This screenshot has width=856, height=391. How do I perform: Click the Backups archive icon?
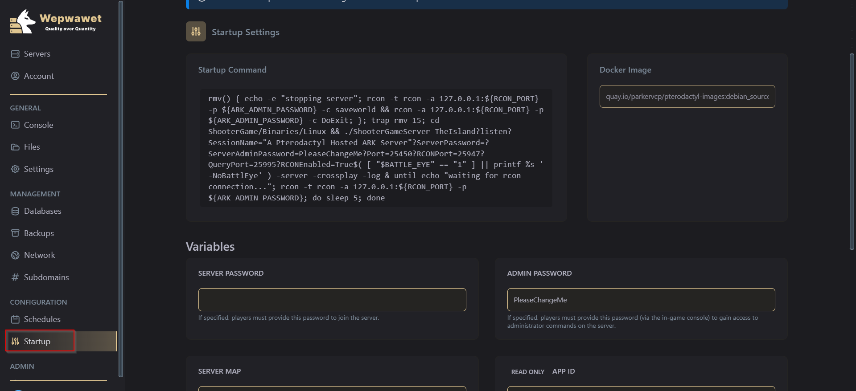pyautogui.click(x=15, y=233)
